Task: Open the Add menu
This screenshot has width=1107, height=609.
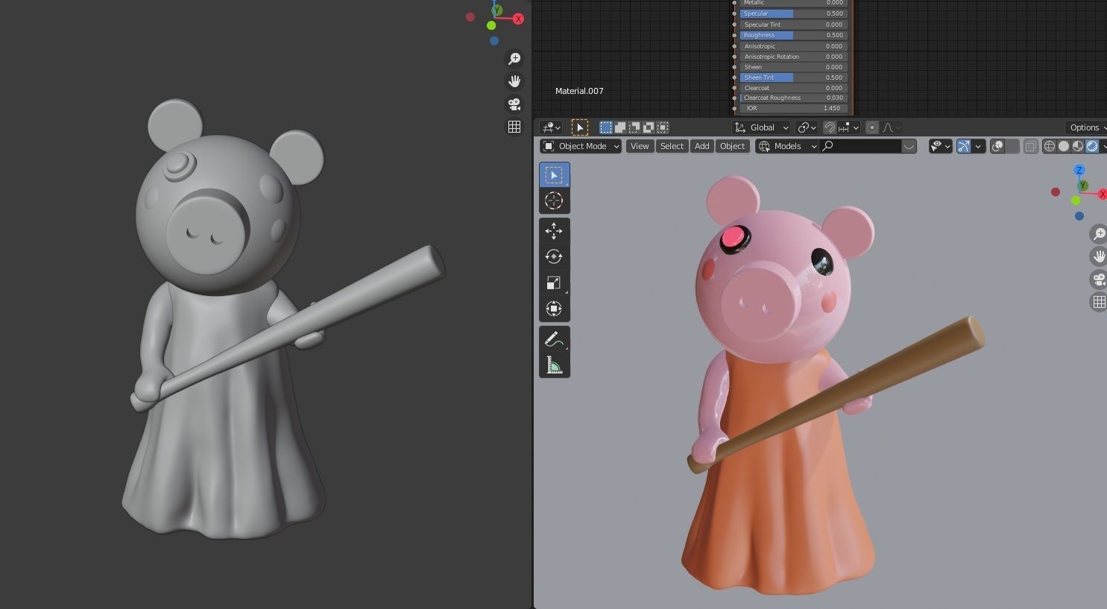Action: point(702,146)
